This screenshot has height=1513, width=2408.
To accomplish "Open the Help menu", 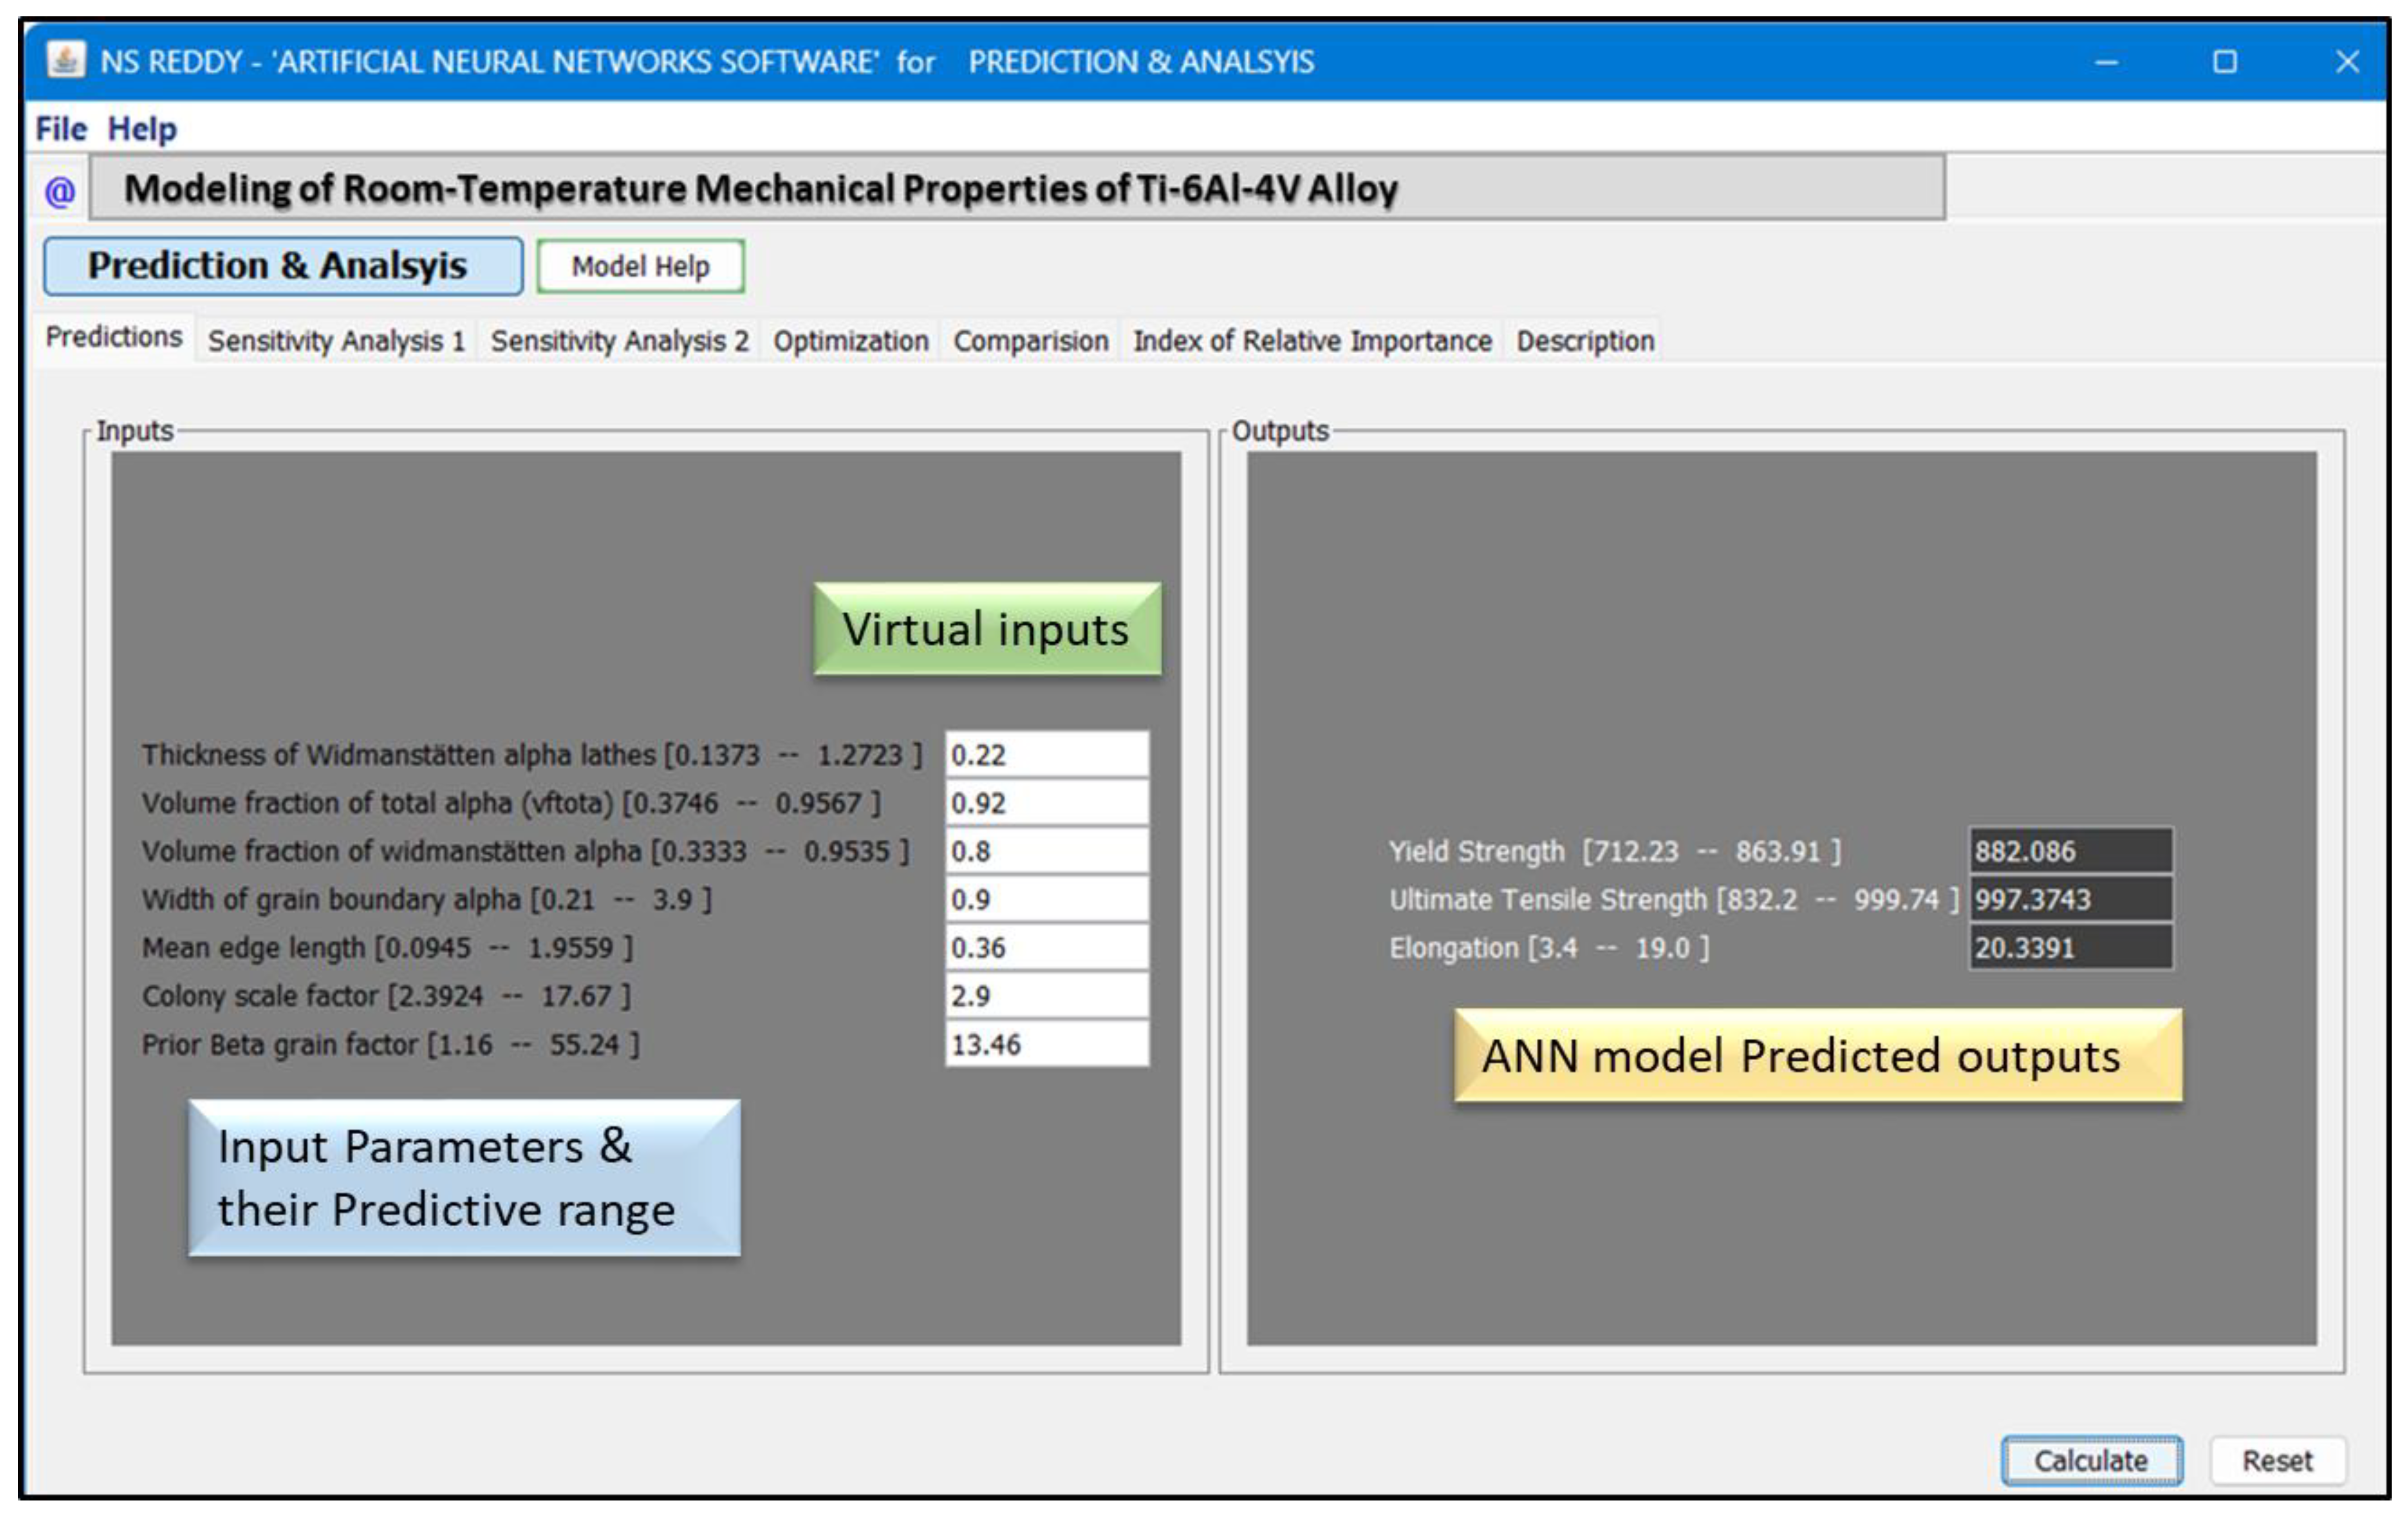I will 142,129.
